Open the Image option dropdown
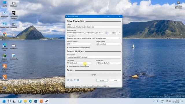 coord(94,38)
